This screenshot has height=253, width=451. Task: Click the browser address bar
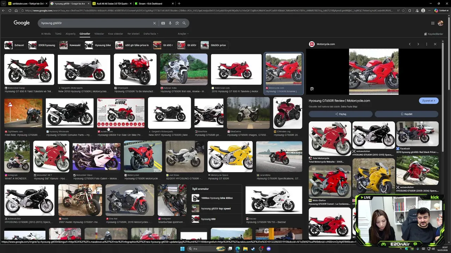click(x=208, y=11)
